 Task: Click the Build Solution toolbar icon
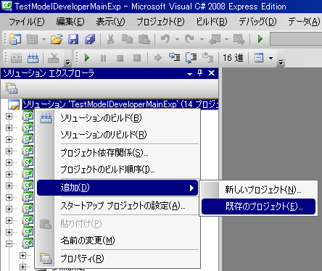click(x=33, y=58)
